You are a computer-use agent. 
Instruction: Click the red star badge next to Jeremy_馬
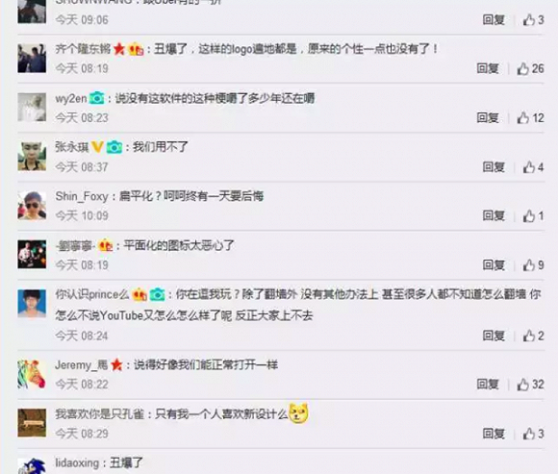116,364
